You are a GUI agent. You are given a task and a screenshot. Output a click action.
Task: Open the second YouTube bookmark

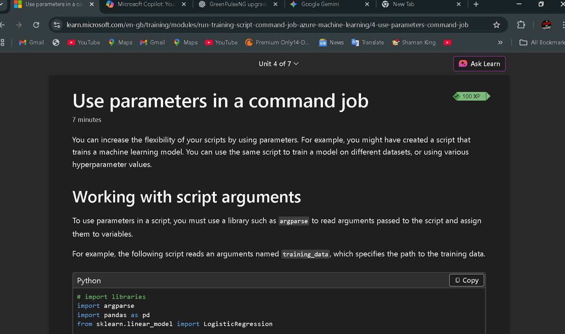tap(221, 42)
